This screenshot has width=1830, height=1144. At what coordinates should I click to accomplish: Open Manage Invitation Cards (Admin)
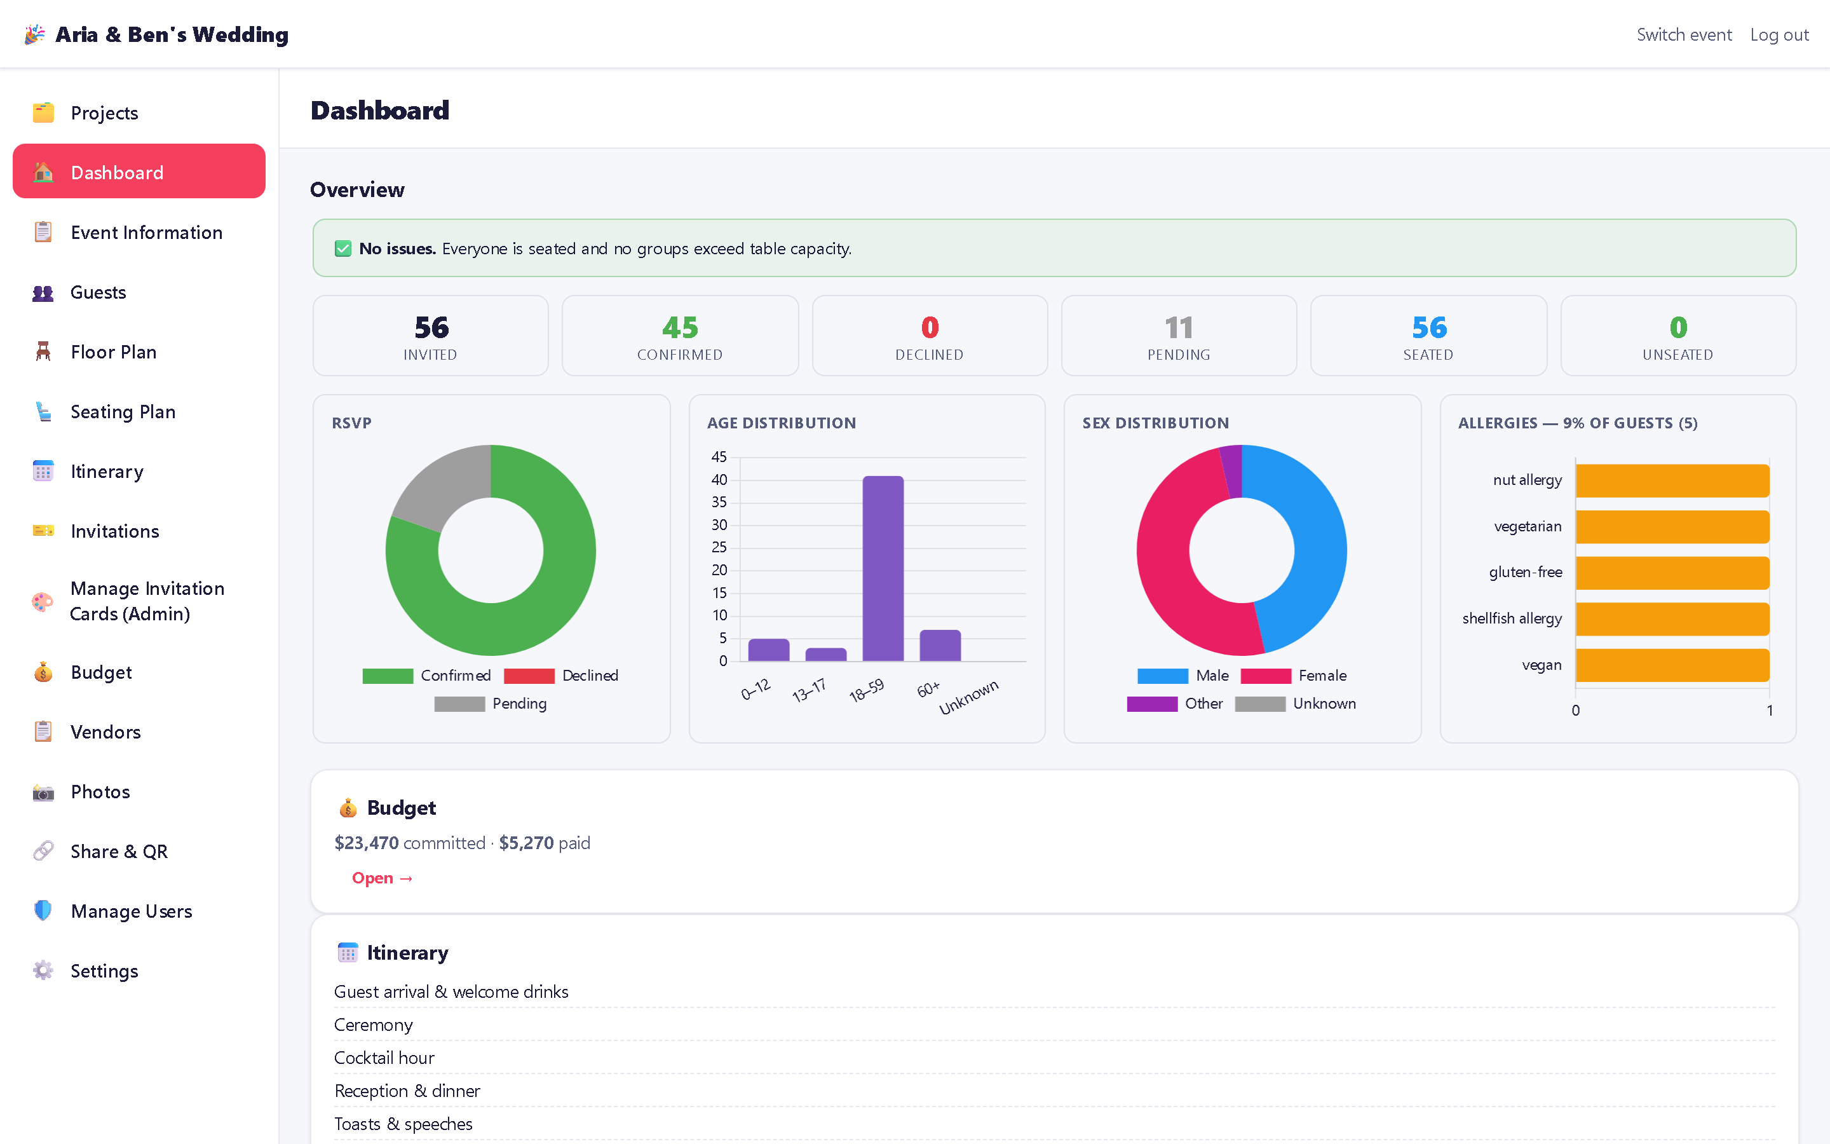139,601
